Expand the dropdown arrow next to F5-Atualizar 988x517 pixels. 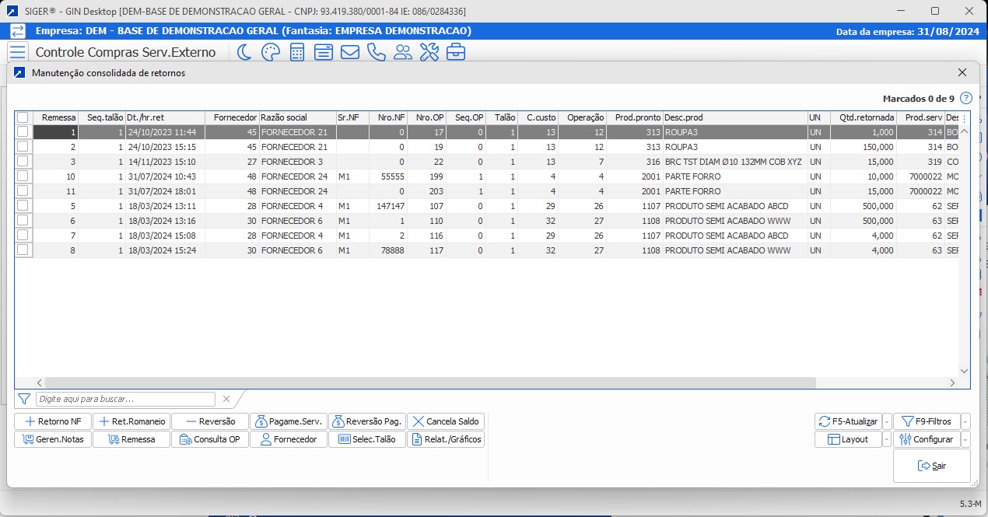pos(887,421)
